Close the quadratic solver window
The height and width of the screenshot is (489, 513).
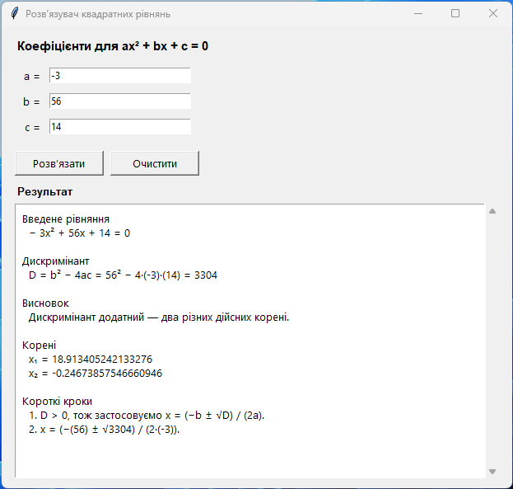(x=493, y=14)
